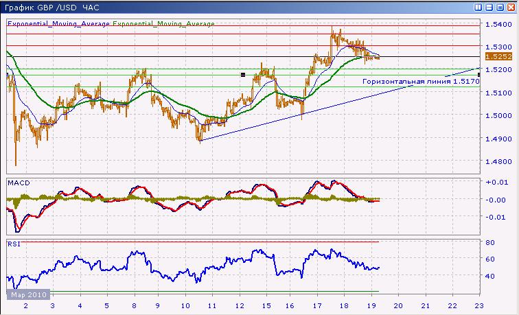The width and height of the screenshot is (519, 315).
Task: Click the 1.4800 price axis label
Action: [496, 162]
